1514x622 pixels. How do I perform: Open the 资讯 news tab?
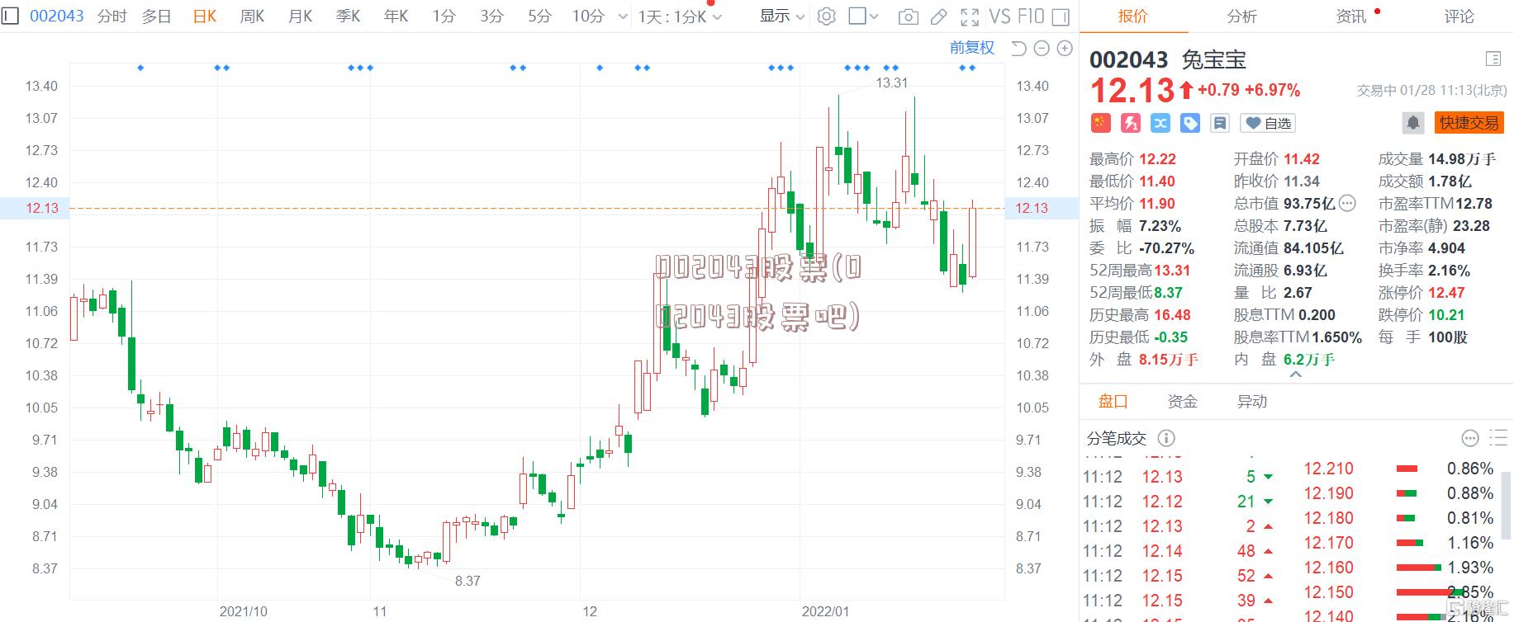pos(1351,16)
